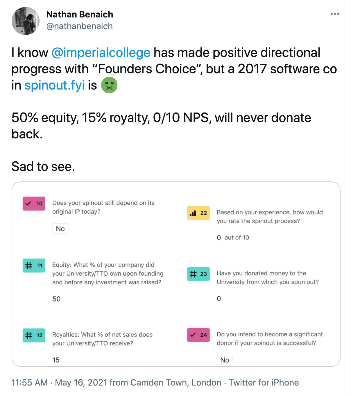Click the yellow bar-chart badge numbered 22

(x=198, y=213)
